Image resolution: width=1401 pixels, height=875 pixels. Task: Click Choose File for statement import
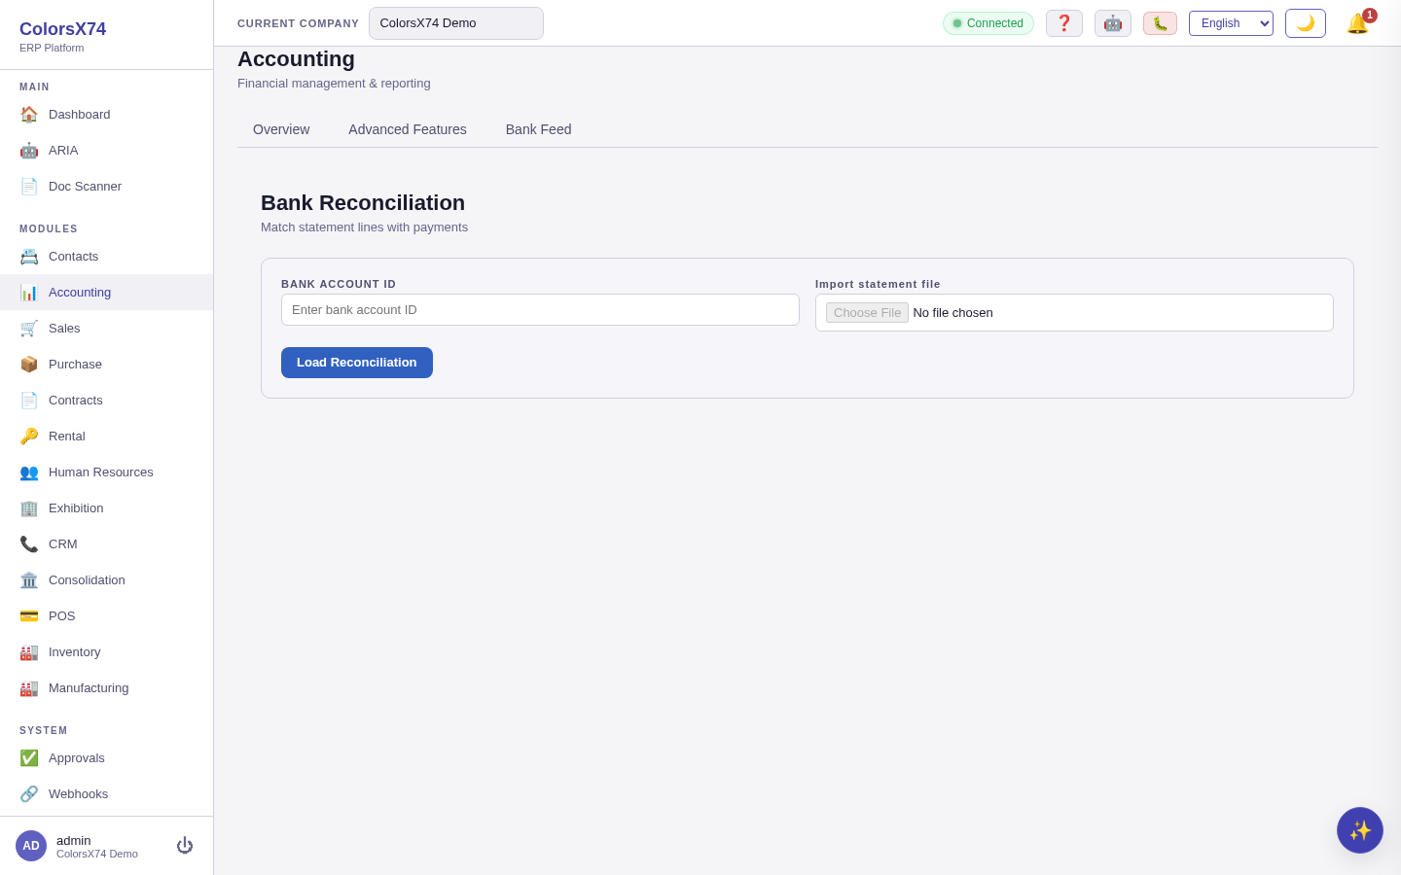point(867,312)
